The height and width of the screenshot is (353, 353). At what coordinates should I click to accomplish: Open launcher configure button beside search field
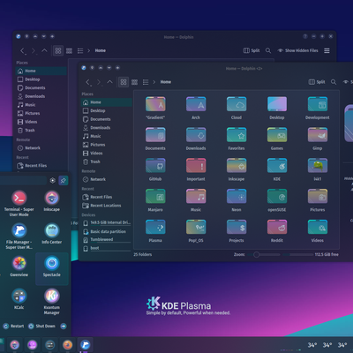tap(52, 180)
